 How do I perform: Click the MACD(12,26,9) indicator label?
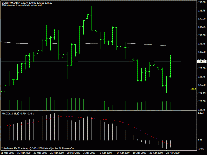[10, 113]
